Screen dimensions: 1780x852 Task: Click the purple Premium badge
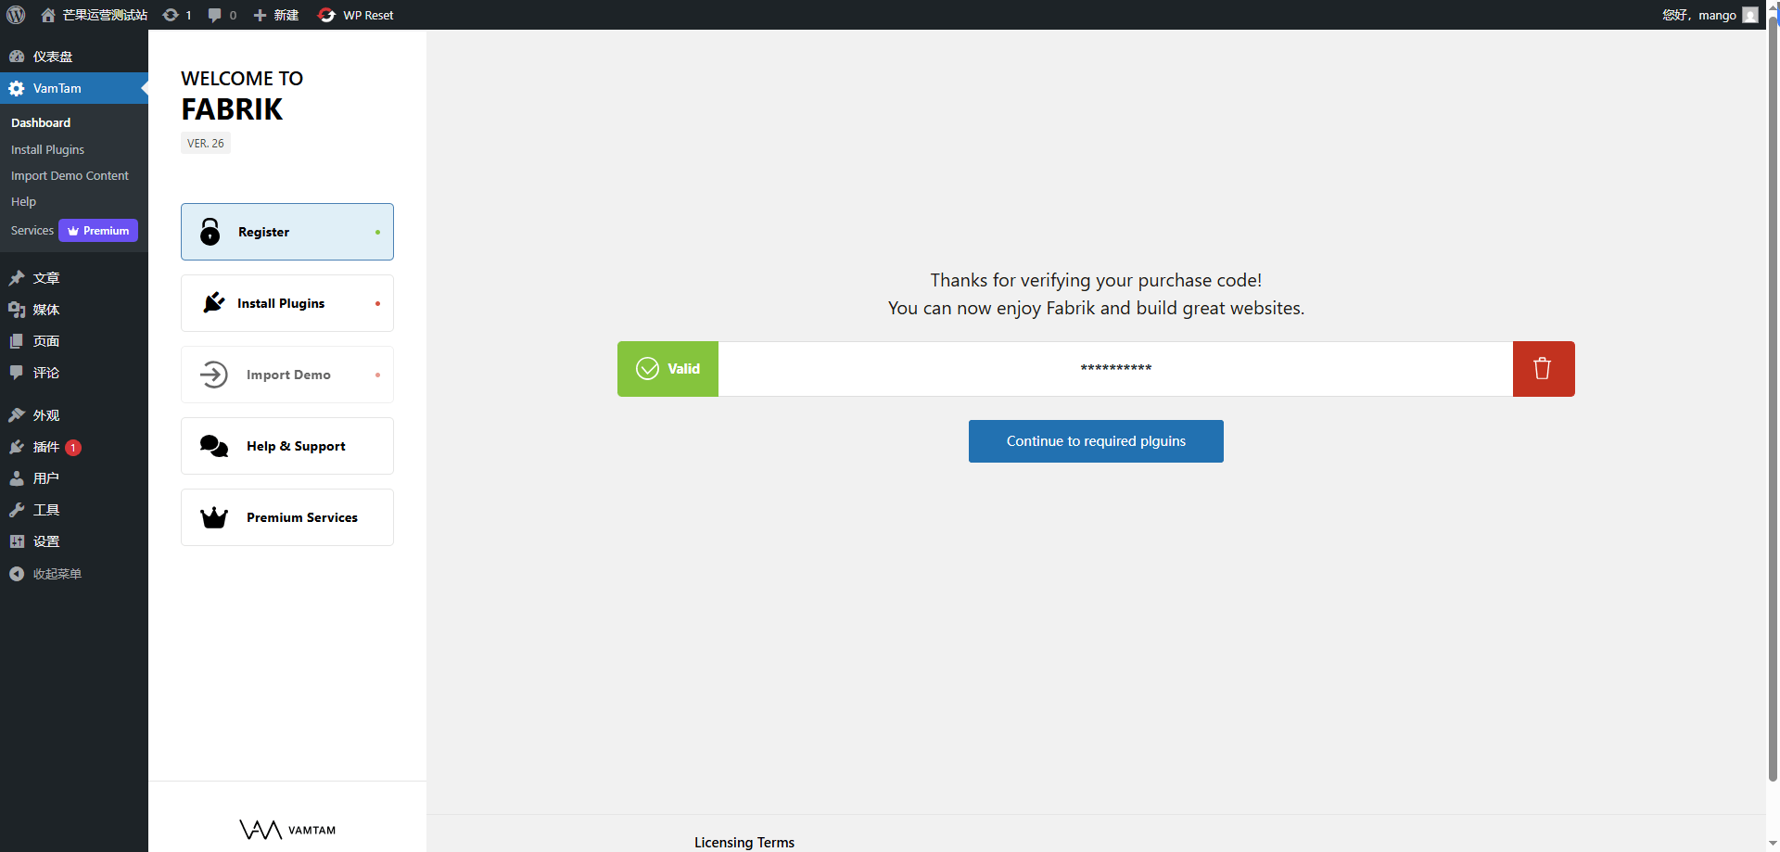[x=98, y=231]
